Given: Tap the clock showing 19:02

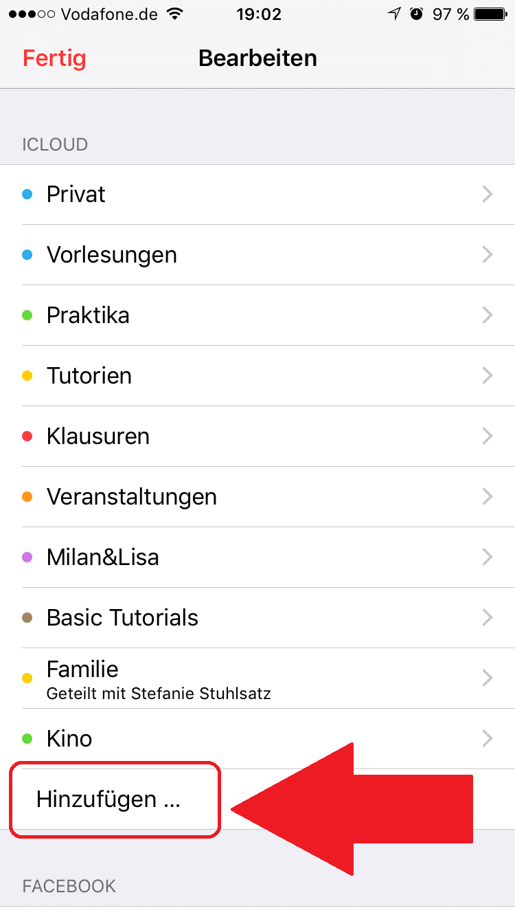Looking at the screenshot, I should pos(257,14).
